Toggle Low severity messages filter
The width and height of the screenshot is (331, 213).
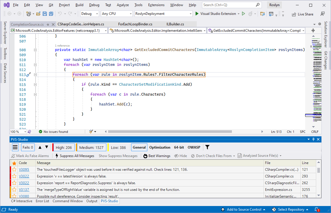[118, 147]
